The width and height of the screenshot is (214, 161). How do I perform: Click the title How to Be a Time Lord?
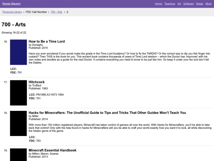coord(47,41)
